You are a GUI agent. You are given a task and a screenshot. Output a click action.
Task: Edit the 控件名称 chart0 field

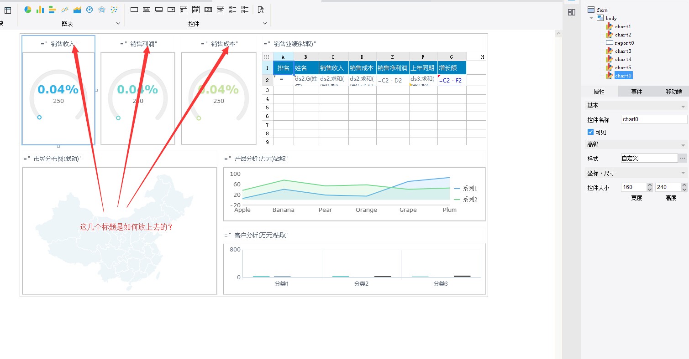pos(654,119)
